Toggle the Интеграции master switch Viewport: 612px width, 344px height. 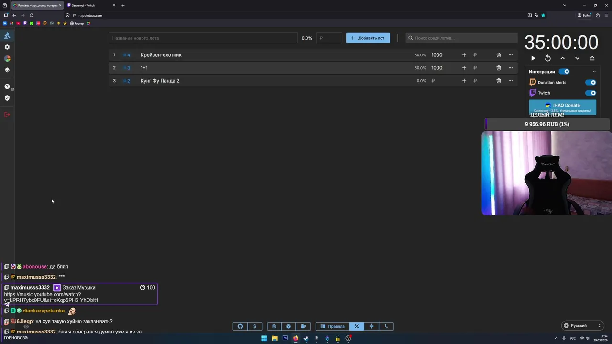(x=564, y=72)
